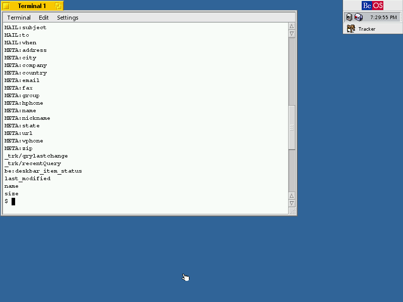
Task: Click the META:wphone line
Action: tap(24, 141)
